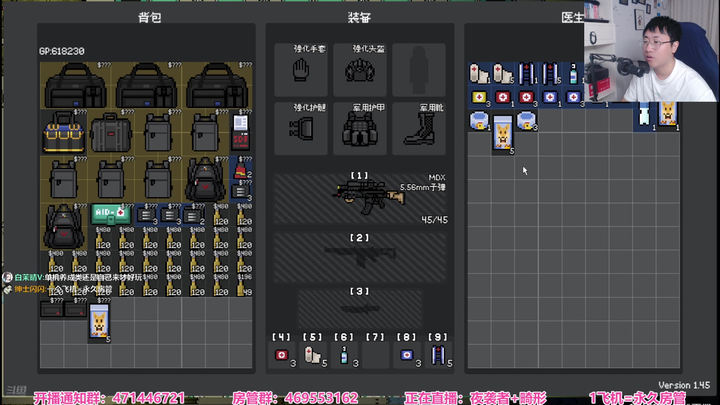Open the 医生 doctor panel header
This screenshot has height=405, width=720.
tap(573, 17)
